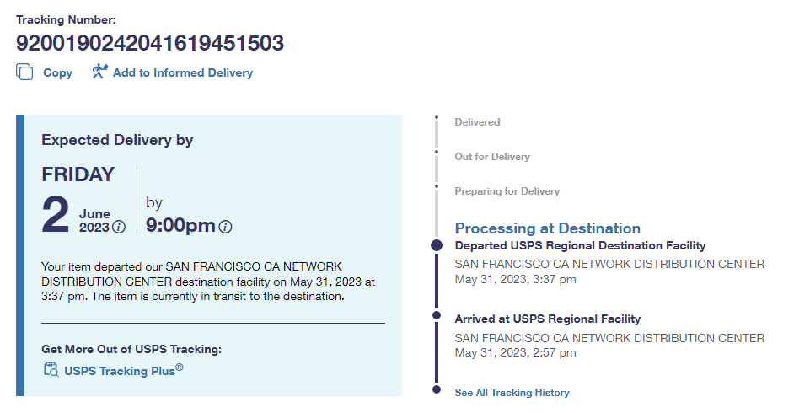The image size is (794, 413).
Task: Click the Copy tracking number icon
Action: pos(24,72)
